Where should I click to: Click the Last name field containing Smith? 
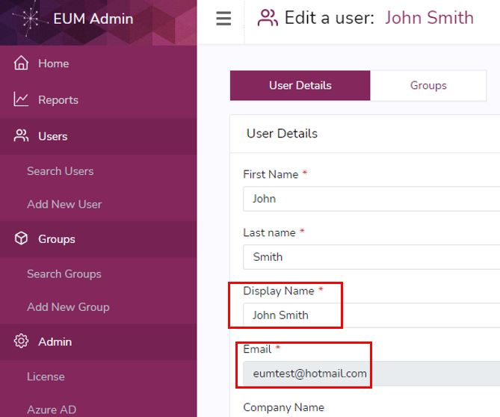(371, 257)
